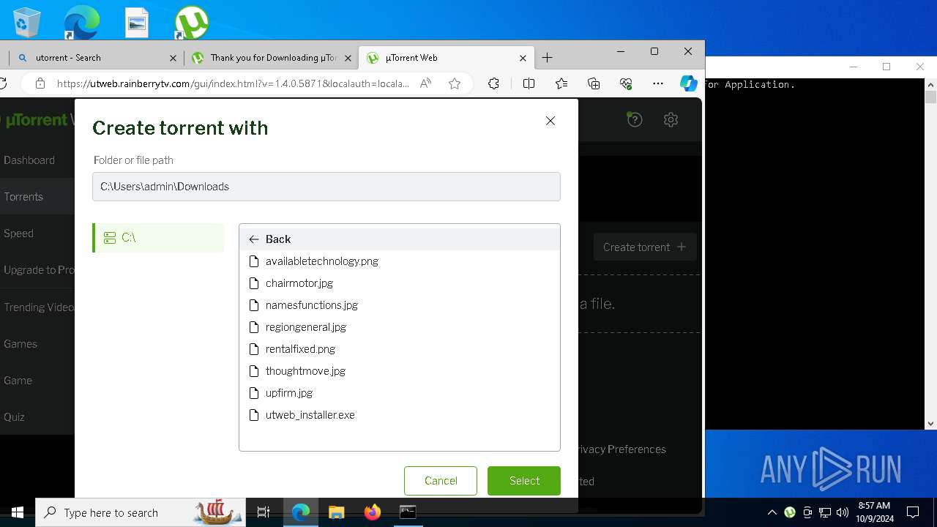Screen dimensions: 937x527
Task: Add page to favorites star icon
Action: [455, 83]
